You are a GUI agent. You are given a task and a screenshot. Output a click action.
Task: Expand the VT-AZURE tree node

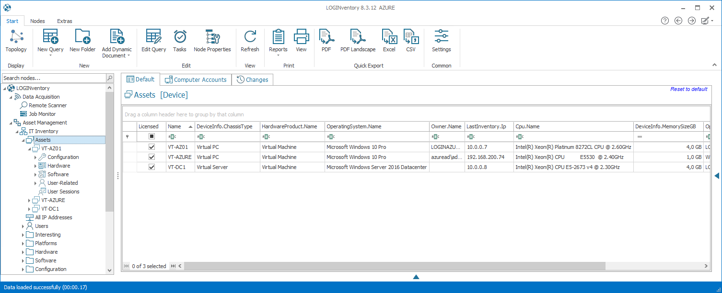[x=29, y=200]
